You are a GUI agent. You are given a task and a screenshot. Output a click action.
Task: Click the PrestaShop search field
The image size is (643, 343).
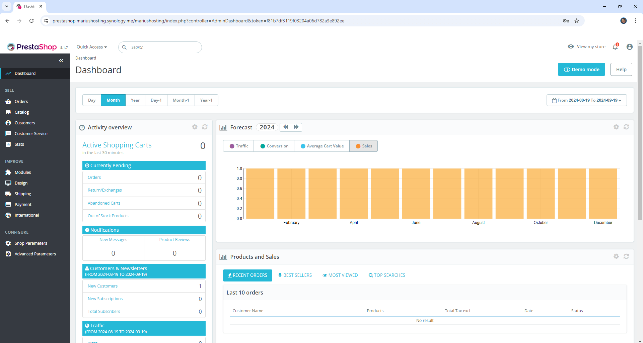click(x=160, y=47)
